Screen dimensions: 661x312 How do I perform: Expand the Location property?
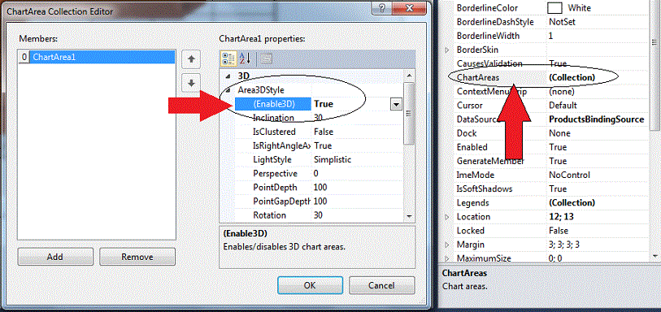tap(447, 217)
